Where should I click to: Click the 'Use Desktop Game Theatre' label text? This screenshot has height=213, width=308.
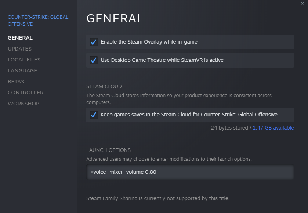click(162, 60)
